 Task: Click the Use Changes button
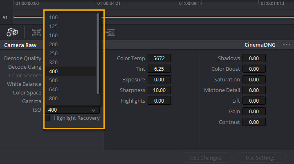[205, 157]
